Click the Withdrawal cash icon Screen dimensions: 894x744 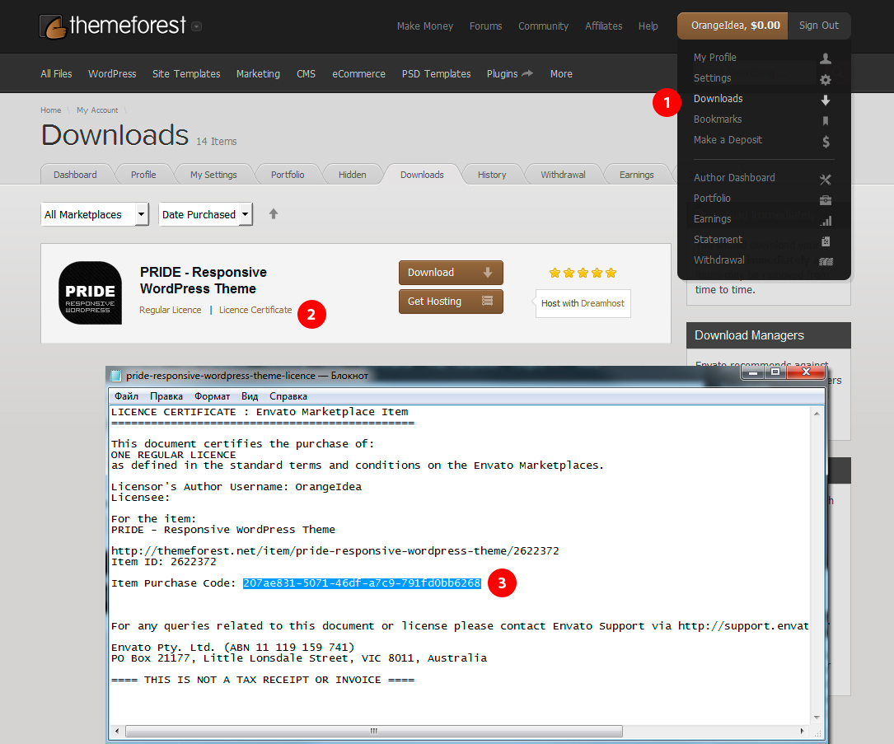pos(826,261)
